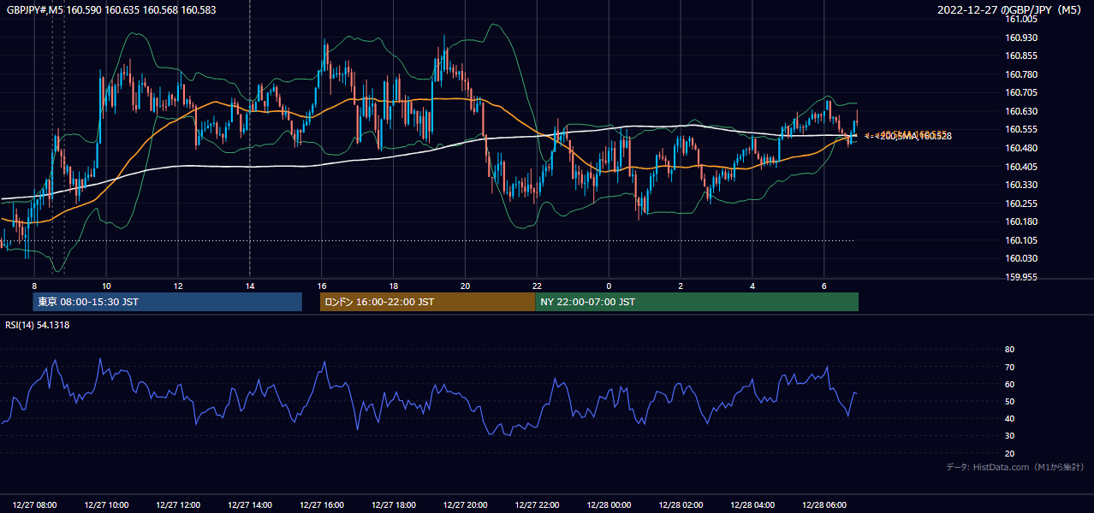Viewport: 1094px width, 513px height.
Task: Click the 12/27 08:00 date label
Action: (35, 504)
